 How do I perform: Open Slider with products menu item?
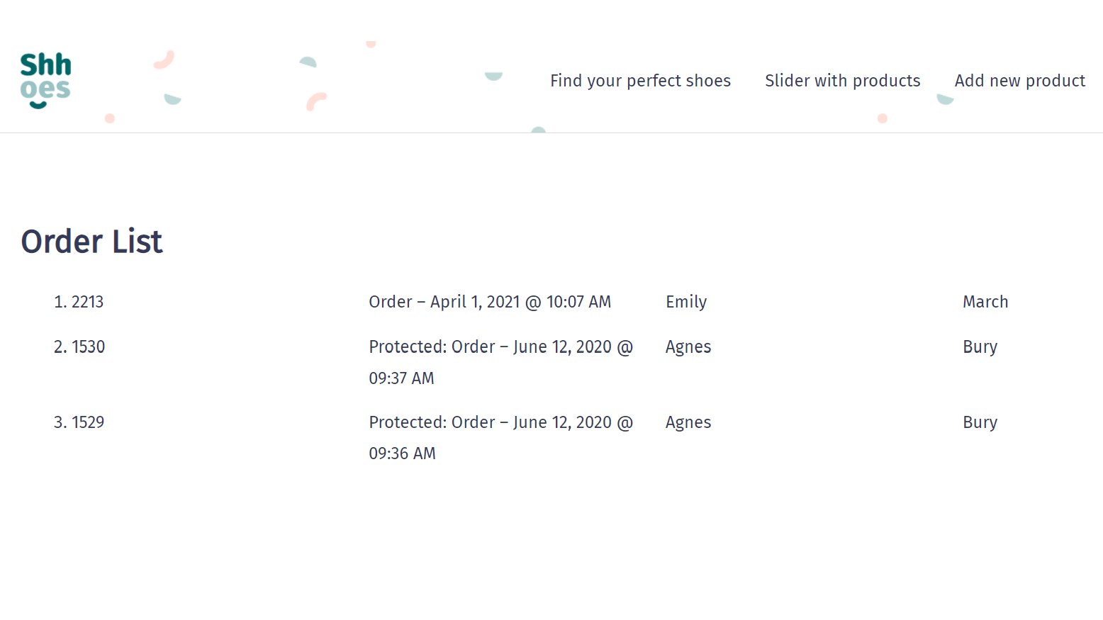pos(842,81)
